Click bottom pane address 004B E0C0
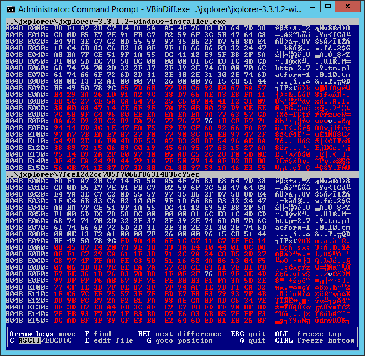 (27, 261)
